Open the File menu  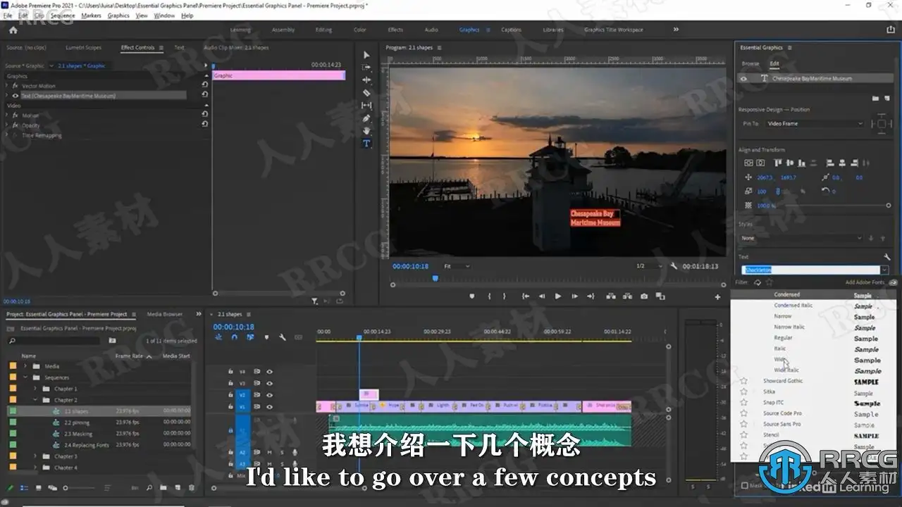(8, 15)
